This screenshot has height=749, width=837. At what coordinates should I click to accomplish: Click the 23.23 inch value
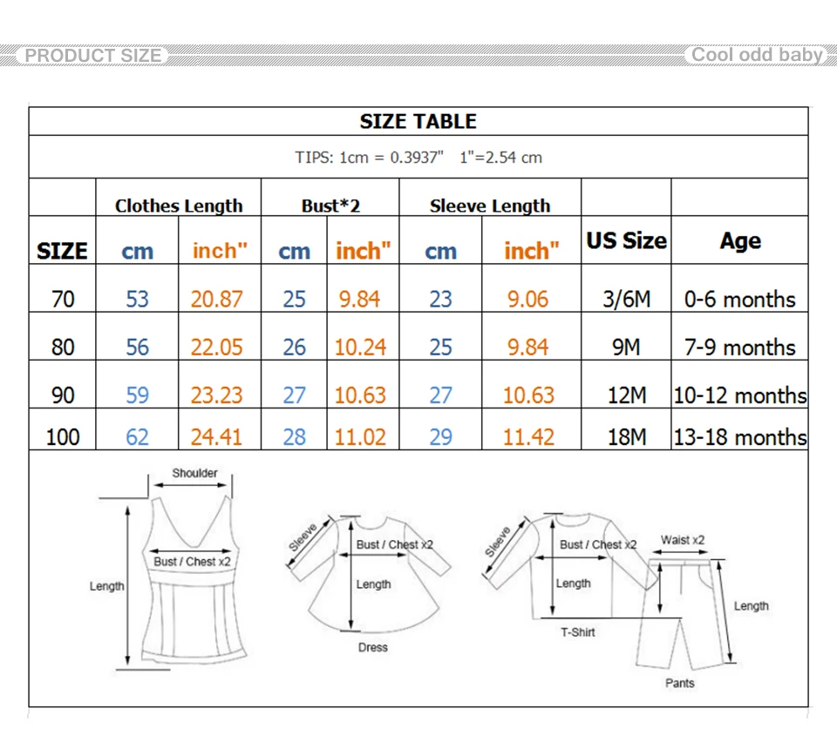tap(217, 395)
